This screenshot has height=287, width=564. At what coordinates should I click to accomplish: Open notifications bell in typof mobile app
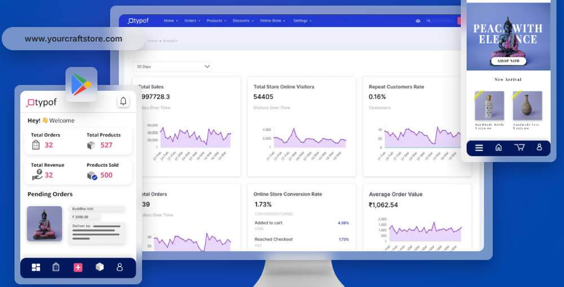[x=123, y=101]
